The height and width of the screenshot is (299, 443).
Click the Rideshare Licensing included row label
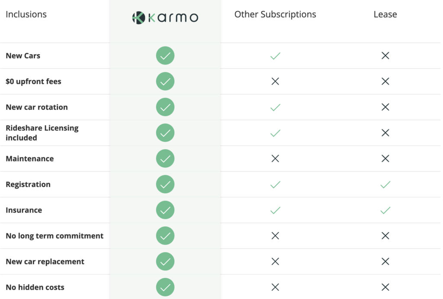(42, 133)
